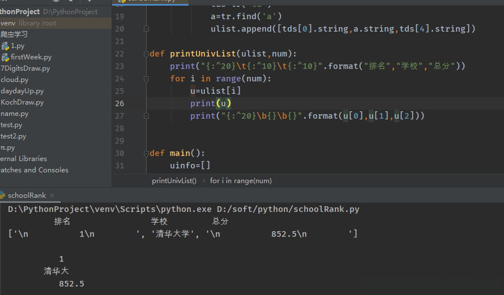This screenshot has width=504, height=295.
Task: Collapse the printUnivList function fold marker
Action: pos(146,54)
